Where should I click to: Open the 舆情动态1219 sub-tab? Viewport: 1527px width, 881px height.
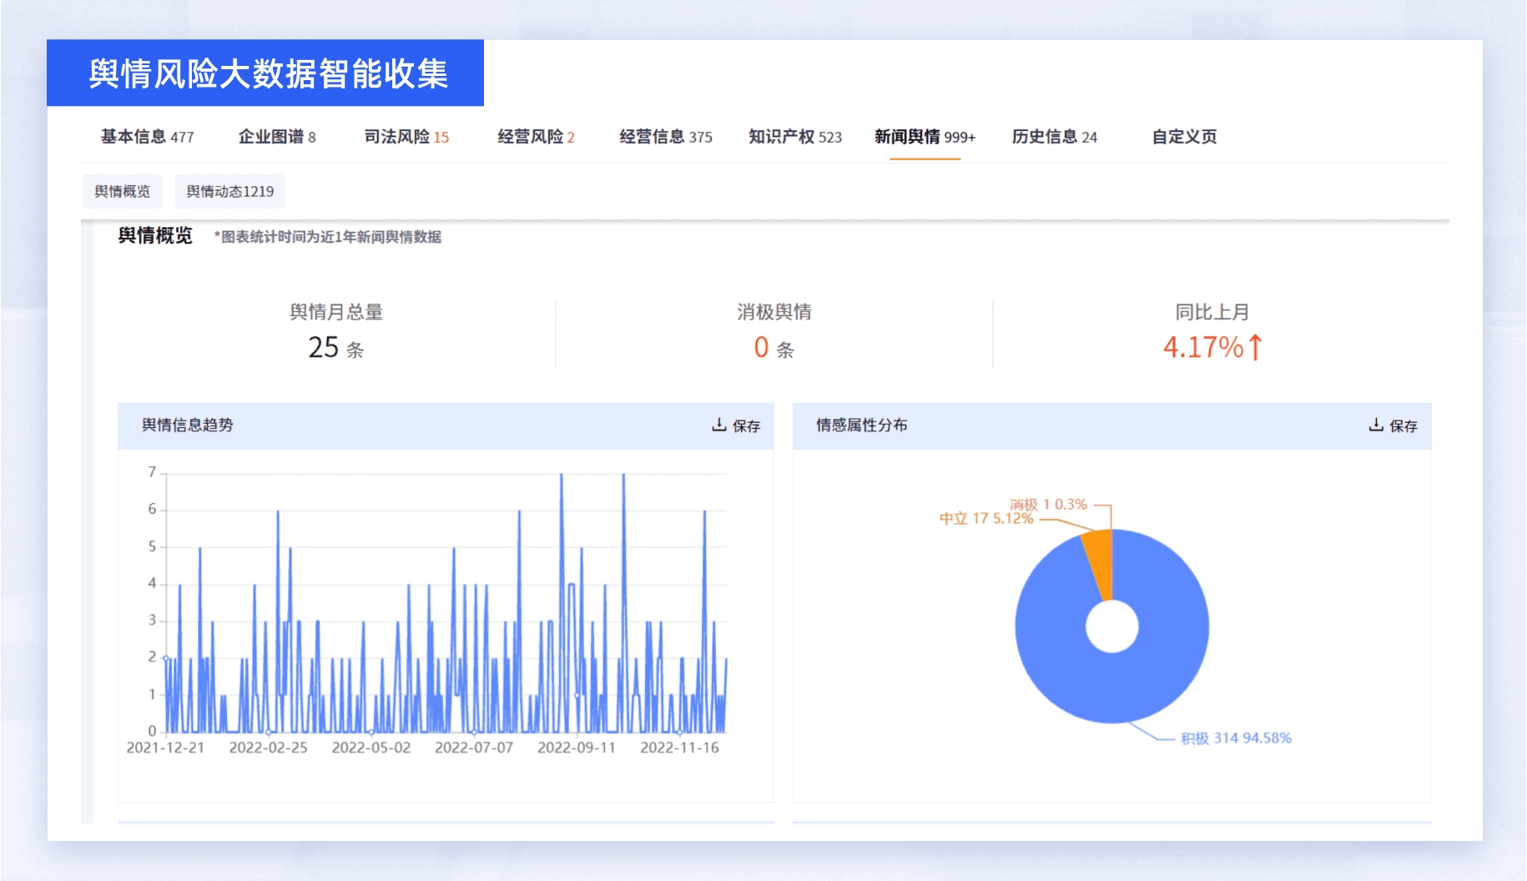click(229, 190)
